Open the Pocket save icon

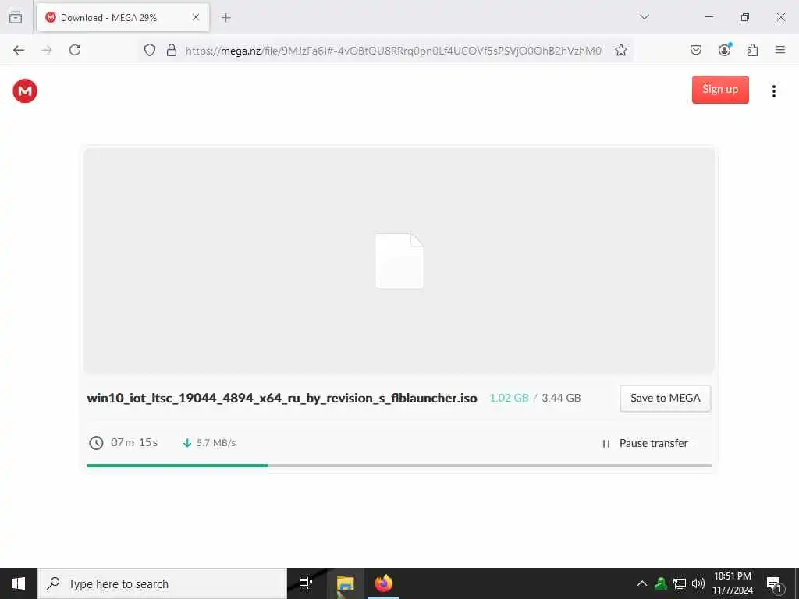[x=695, y=50]
